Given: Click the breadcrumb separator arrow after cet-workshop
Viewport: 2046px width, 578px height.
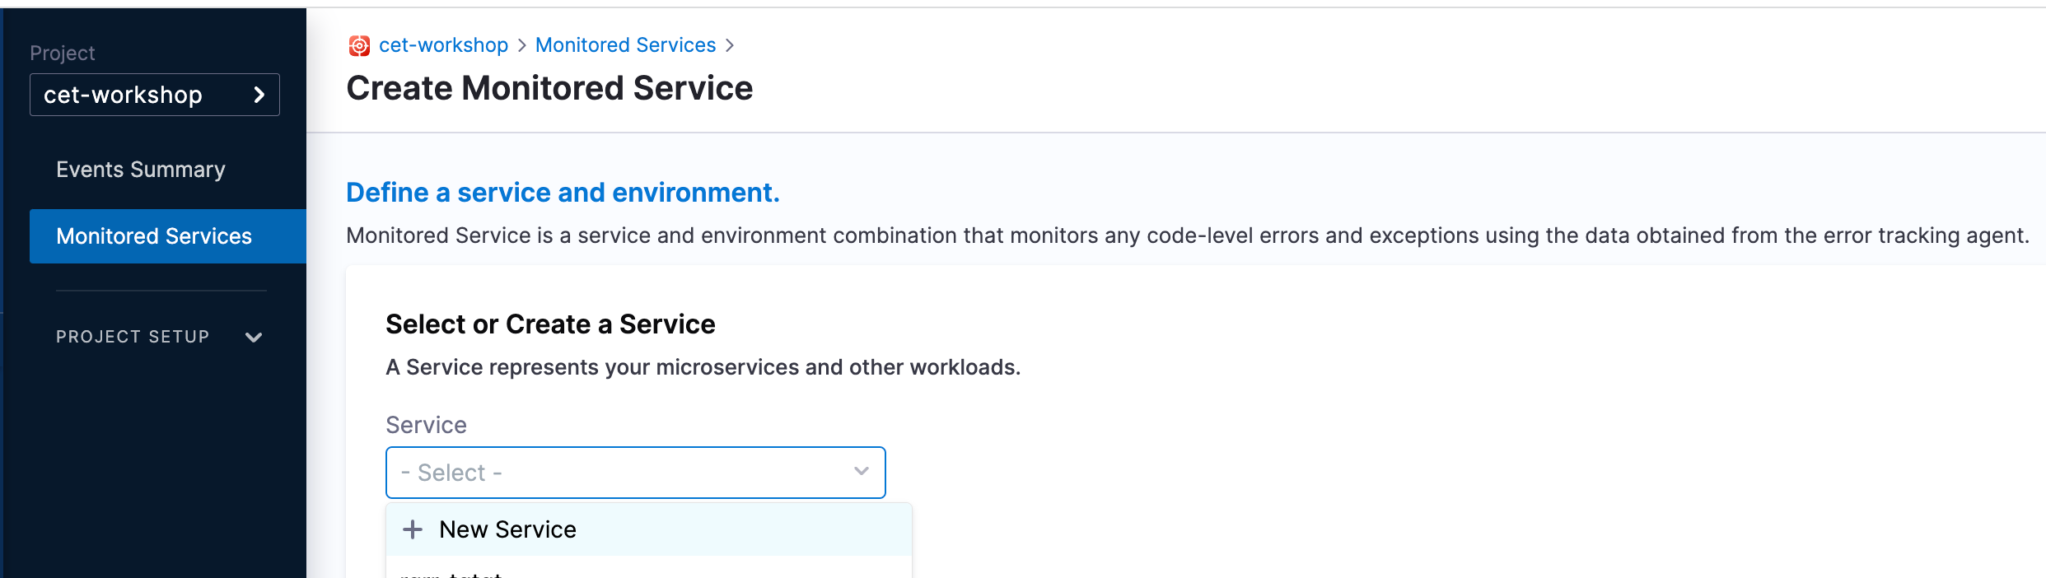Looking at the screenshot, I should pyautogui.click(x=522, y=46).
